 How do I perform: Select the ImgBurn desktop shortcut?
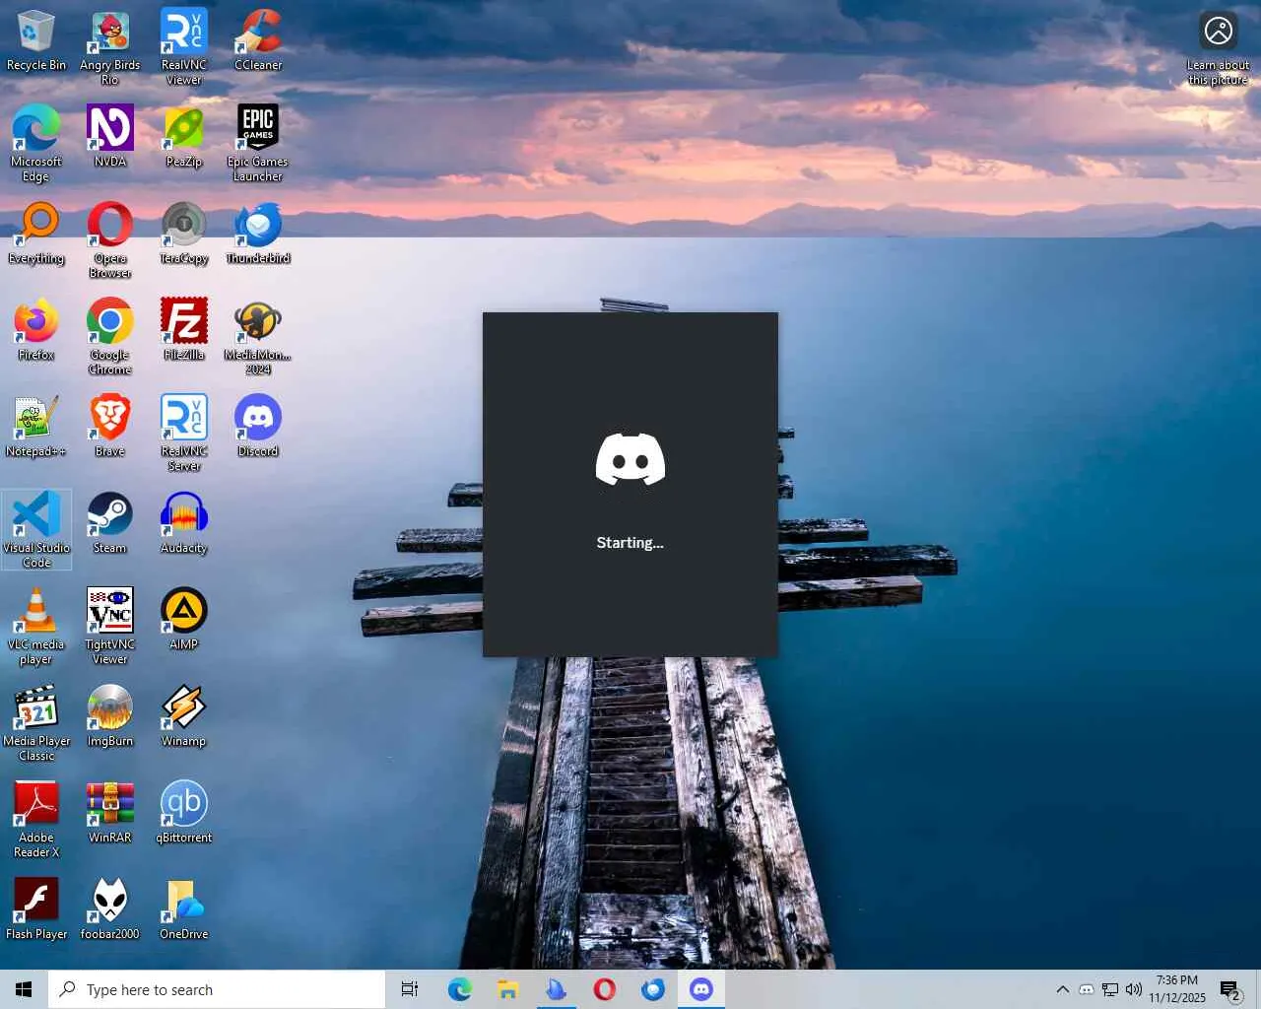click(x=110, y=716)
